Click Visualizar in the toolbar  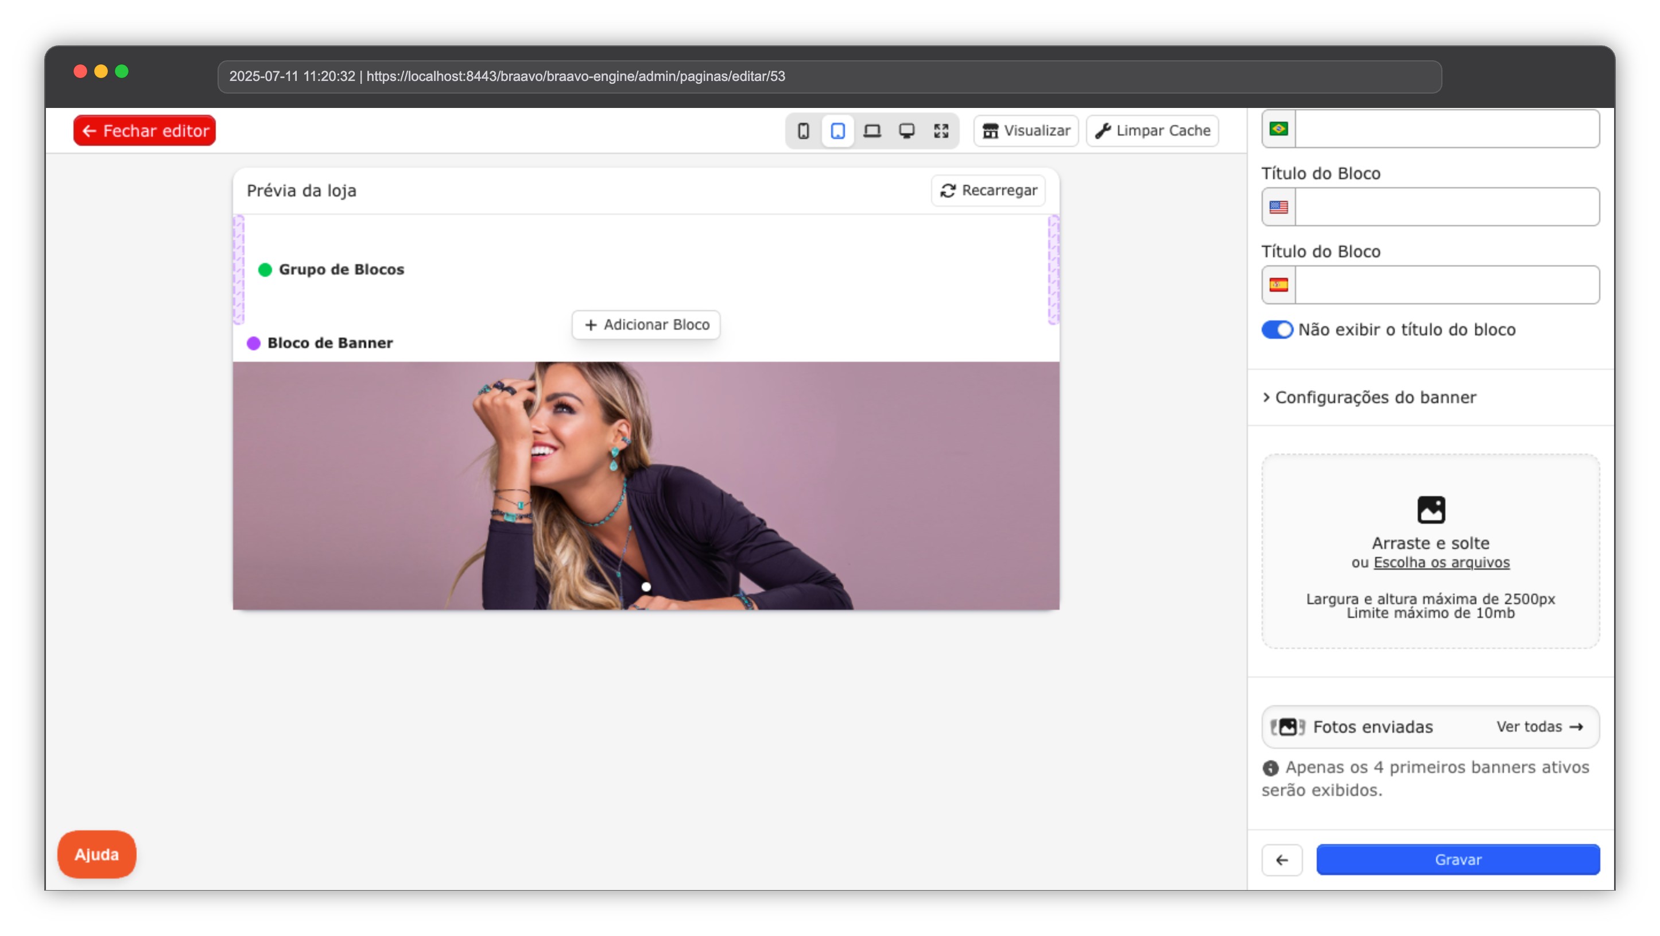(x=1026, y=131)
